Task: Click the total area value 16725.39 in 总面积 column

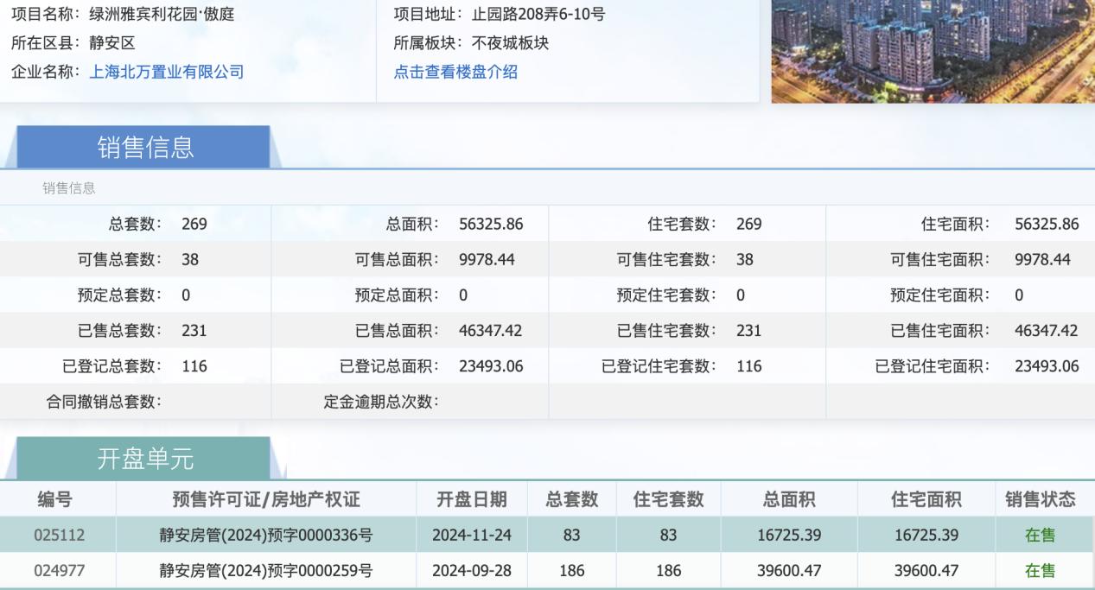Action: 788,535
